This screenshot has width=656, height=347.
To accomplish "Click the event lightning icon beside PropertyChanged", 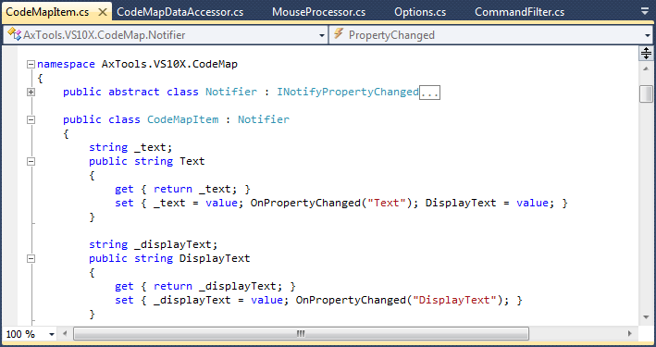I will 339,34.
